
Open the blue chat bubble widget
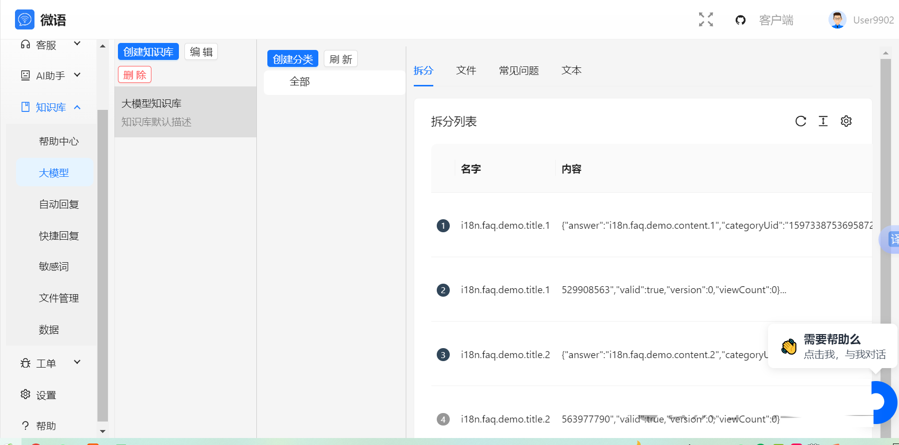[x=884, y=402]
